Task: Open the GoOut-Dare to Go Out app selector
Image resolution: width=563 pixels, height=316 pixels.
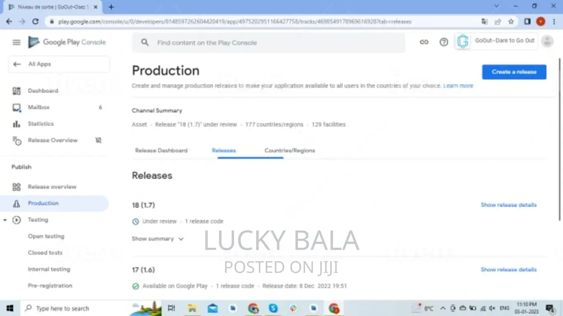Action: [x=496, y=41]
